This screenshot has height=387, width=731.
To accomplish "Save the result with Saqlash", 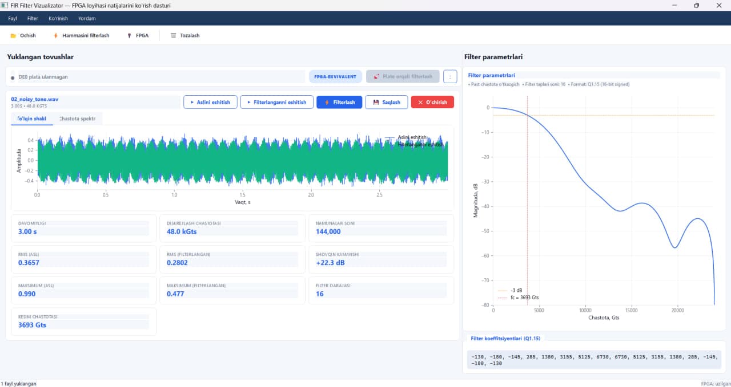I will pyautogui.click(x=387, y=102).
